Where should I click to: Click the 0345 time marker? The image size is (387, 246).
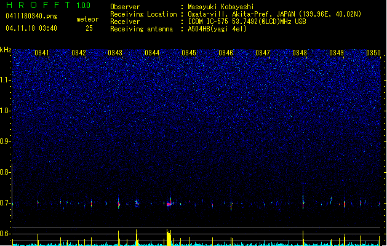point(189,53)
